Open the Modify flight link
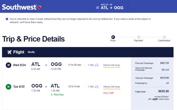The image size is (177, 110). point(31,52)
